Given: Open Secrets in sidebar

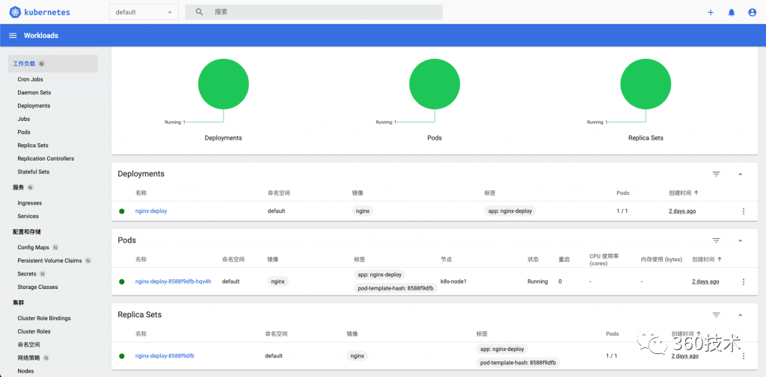Looking at the screenshot, I should tap(27, 274).
